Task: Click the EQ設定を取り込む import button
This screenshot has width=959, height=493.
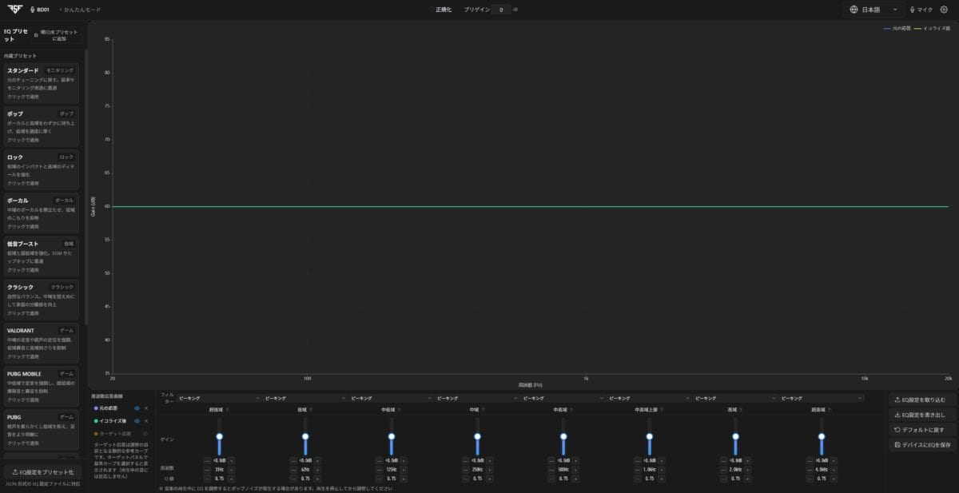Action: pyautogui.click(x=922, y=400)
